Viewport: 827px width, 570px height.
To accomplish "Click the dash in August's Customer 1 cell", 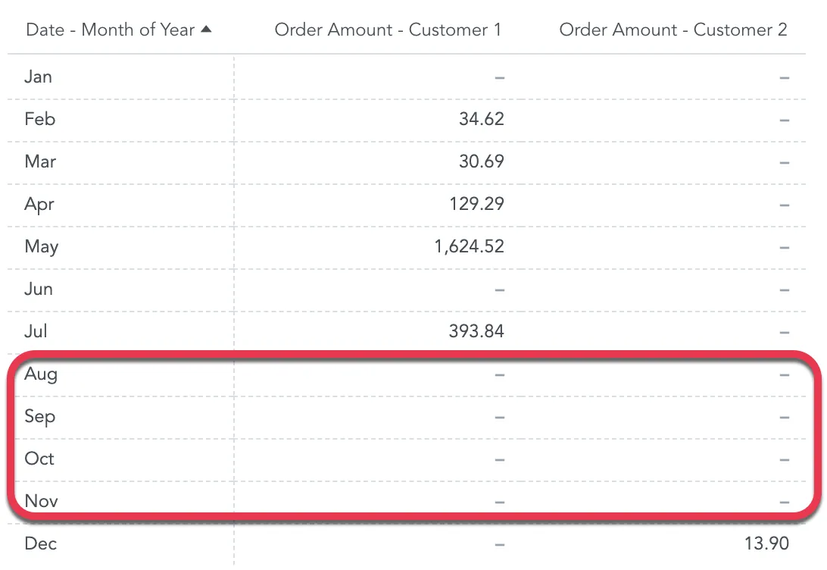I will [x=499, y=374].
